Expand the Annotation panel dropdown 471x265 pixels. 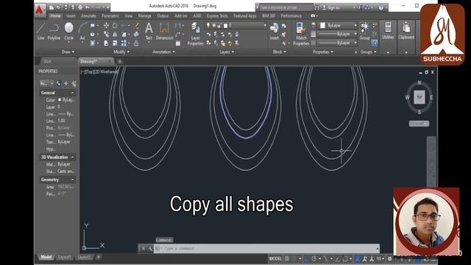[163, 52]
